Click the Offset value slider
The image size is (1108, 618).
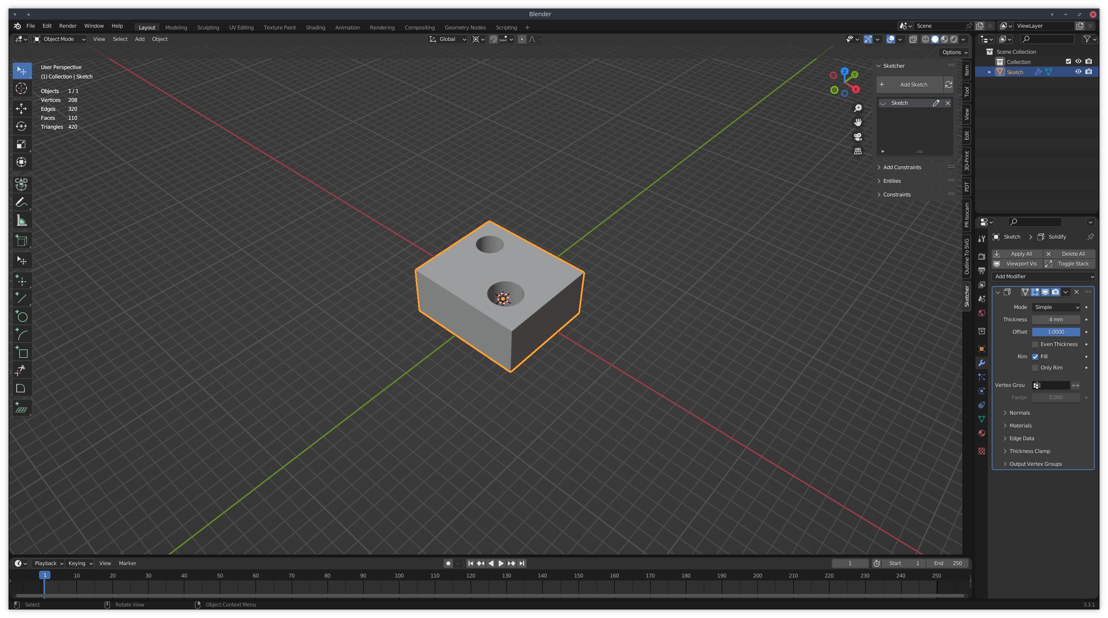click(x=1056, y=332)
